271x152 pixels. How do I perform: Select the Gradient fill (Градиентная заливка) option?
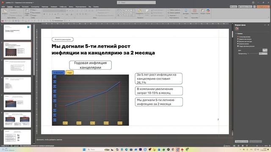coord(238,39)
